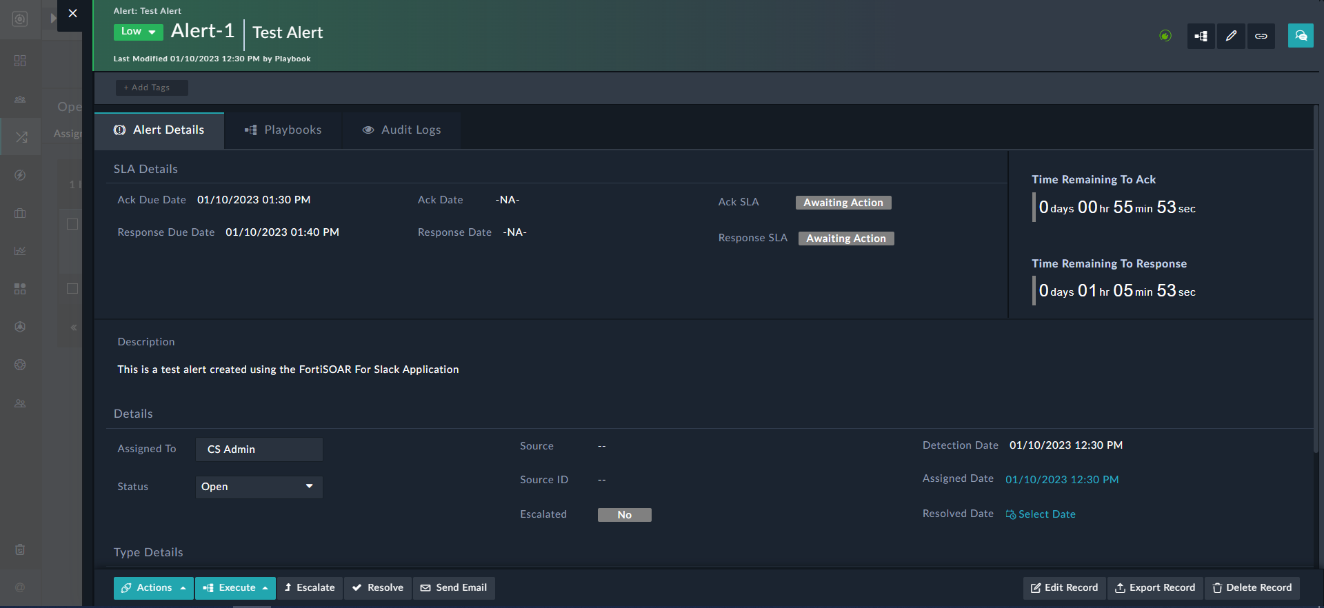The height and width of the screenshot is (608, 1324).
Task: Open the collaboration chat panel icon
Action: (x=1301, y=36)
